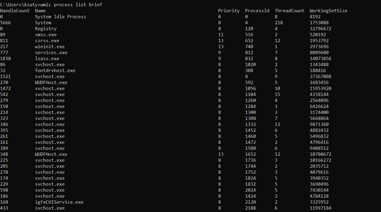
Task: Select the System Idle Process entry
Action: [x=60, y=17]
